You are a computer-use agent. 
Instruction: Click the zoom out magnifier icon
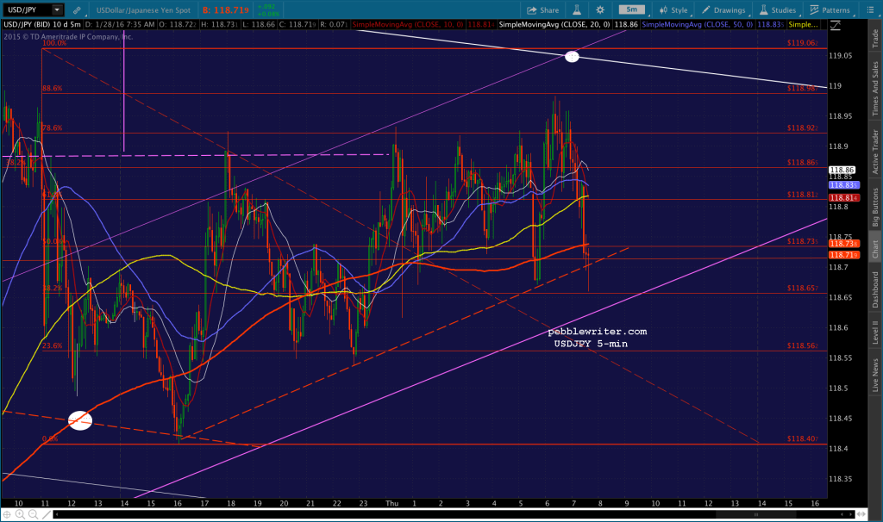(33, 514)
